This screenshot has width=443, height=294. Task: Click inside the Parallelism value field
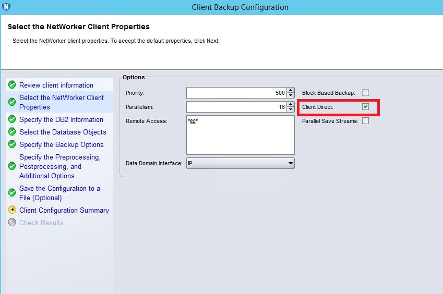click(237, 107)
